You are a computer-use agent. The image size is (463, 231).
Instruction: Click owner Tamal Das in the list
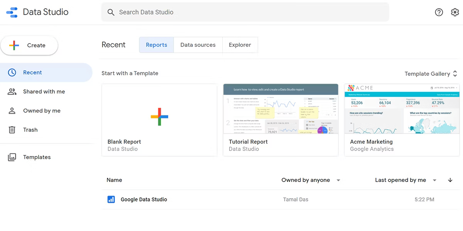296,199
